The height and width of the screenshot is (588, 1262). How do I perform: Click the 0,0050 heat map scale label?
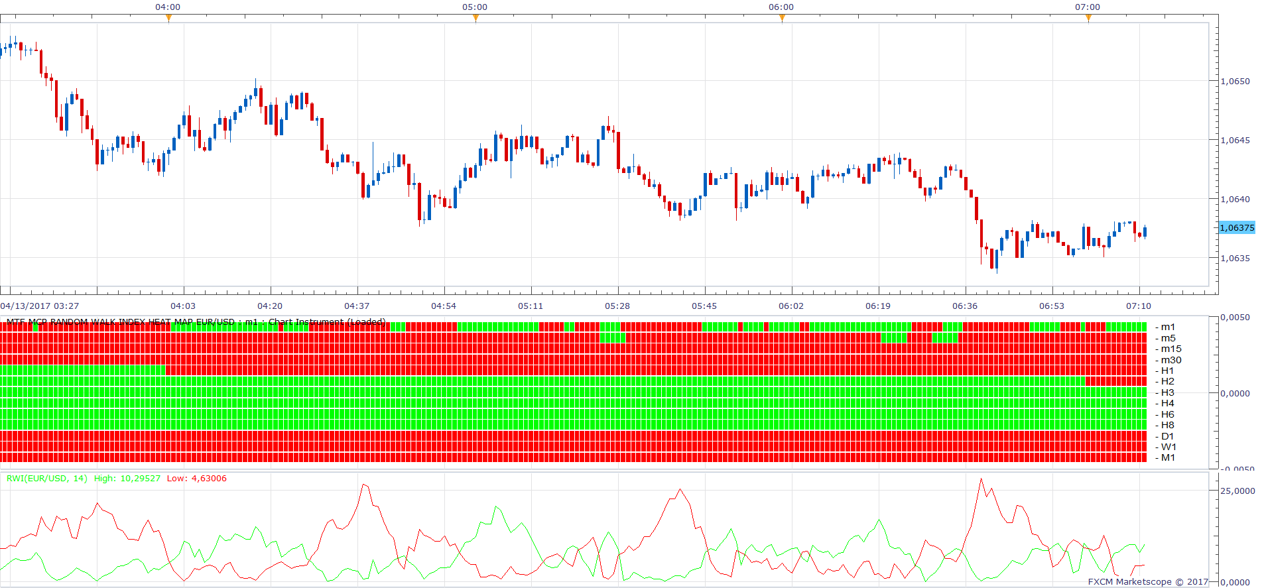1235,317
